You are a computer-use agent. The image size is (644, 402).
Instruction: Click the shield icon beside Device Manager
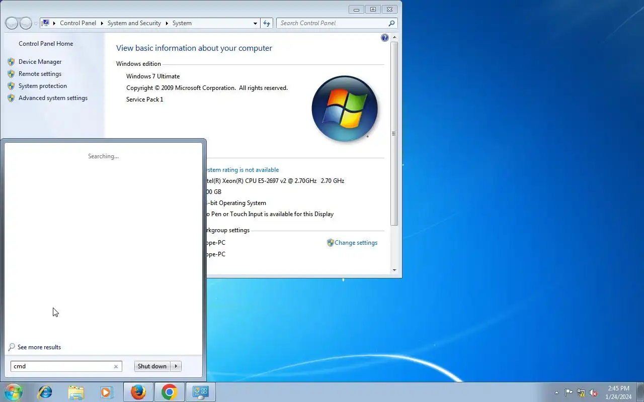[x=11, y=62]
